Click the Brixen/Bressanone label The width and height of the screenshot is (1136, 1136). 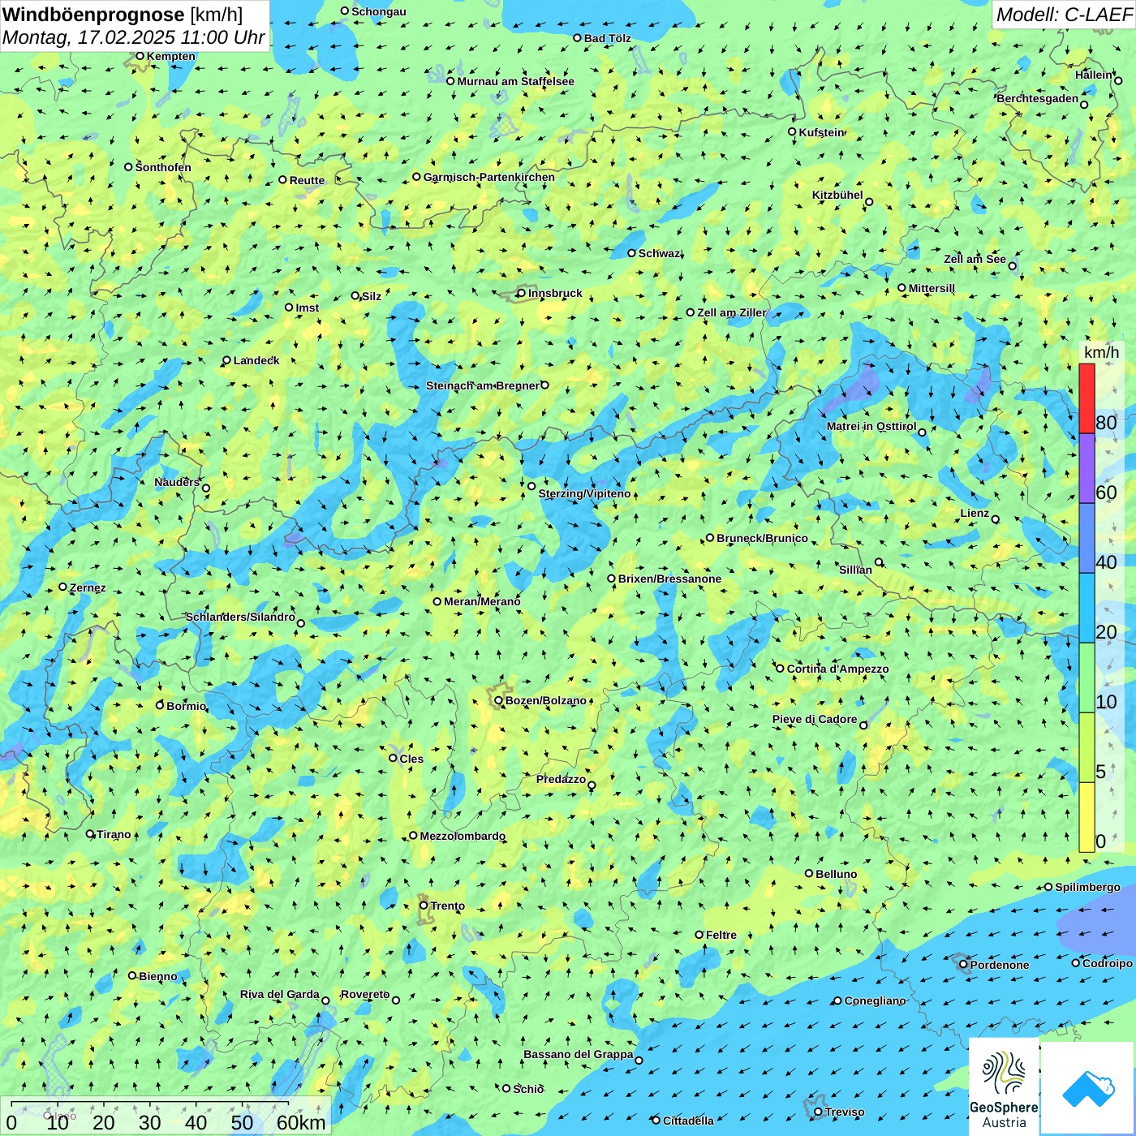[x=669, y=579]
